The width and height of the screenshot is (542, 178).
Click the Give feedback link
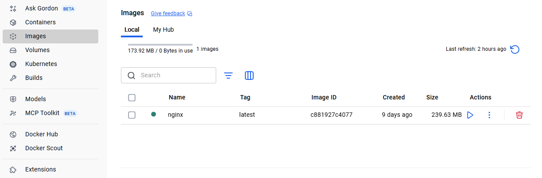pos(168,13)
